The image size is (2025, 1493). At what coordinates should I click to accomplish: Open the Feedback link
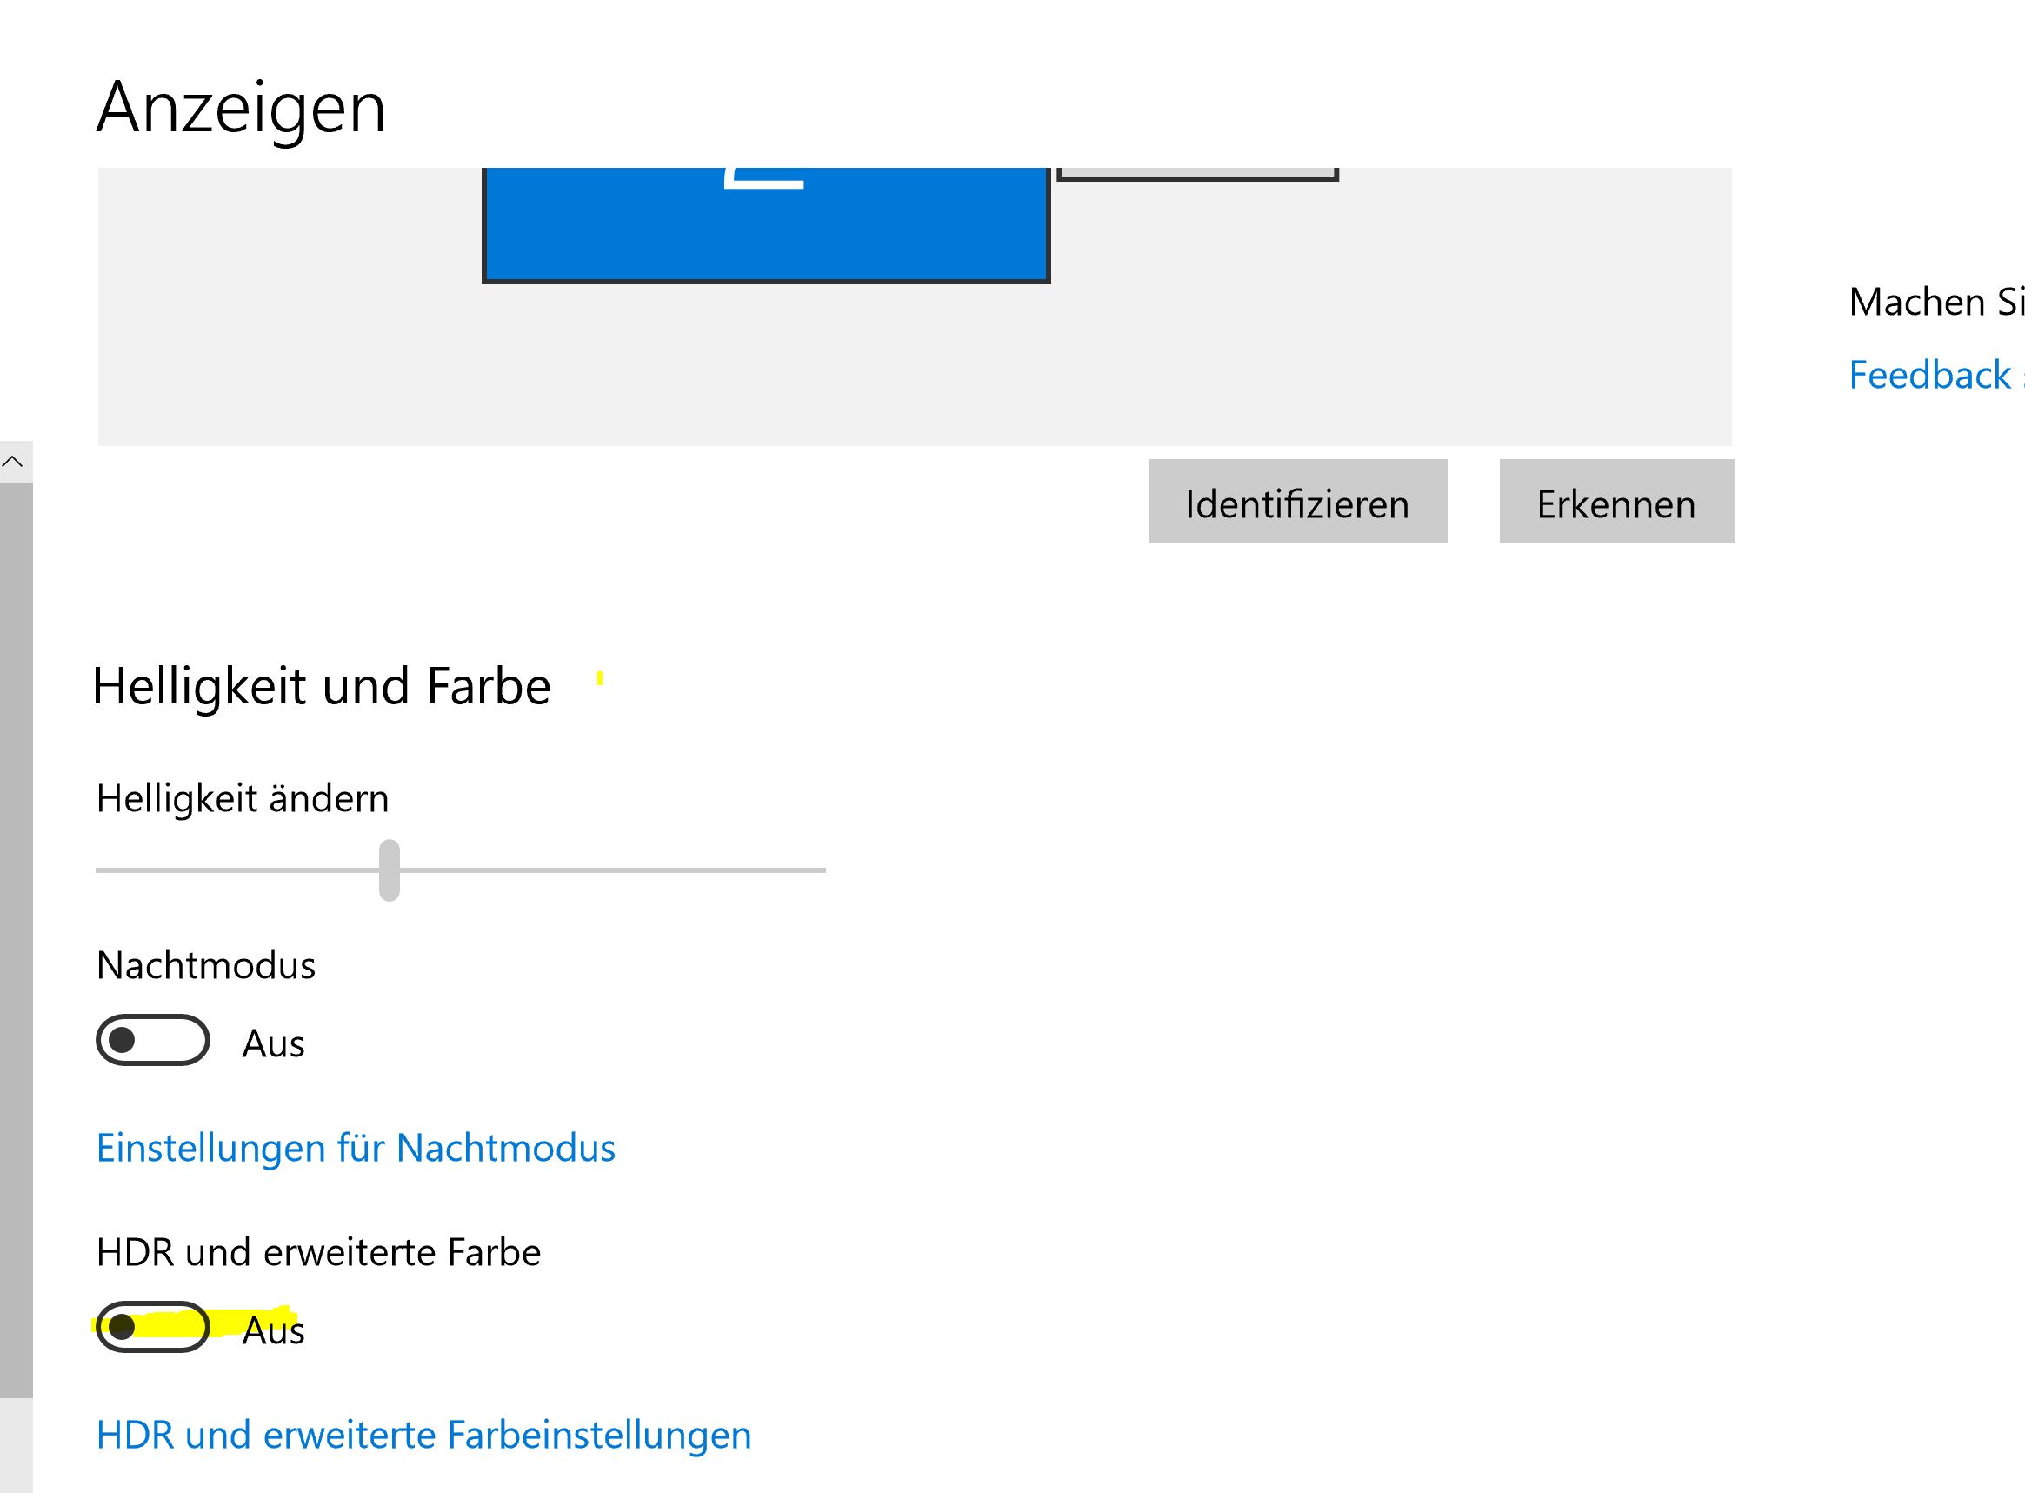pyautogui.click(x=1930, y=375)
